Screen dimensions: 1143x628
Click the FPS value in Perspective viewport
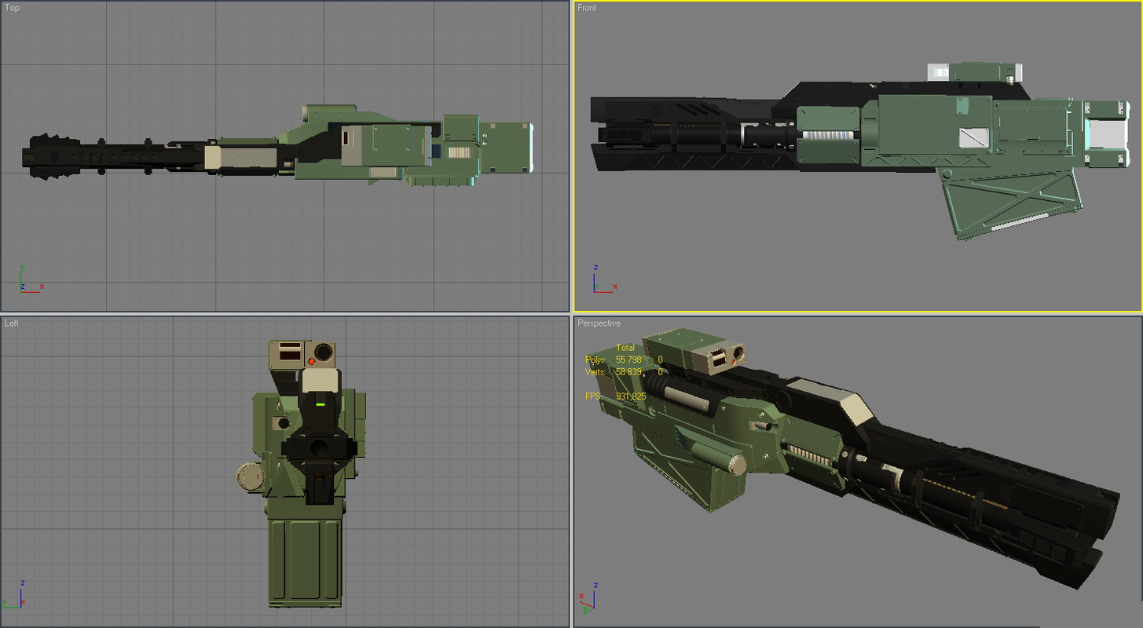tap(631, 396)
